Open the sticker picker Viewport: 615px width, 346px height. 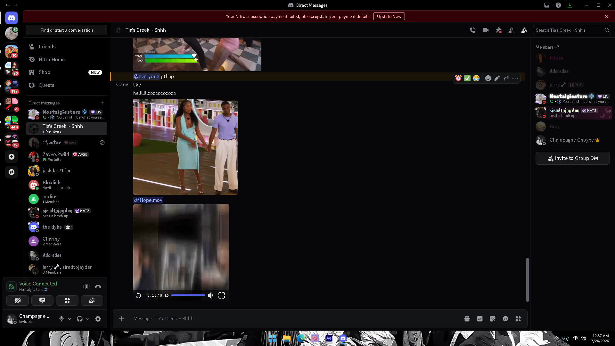point(493,319)
